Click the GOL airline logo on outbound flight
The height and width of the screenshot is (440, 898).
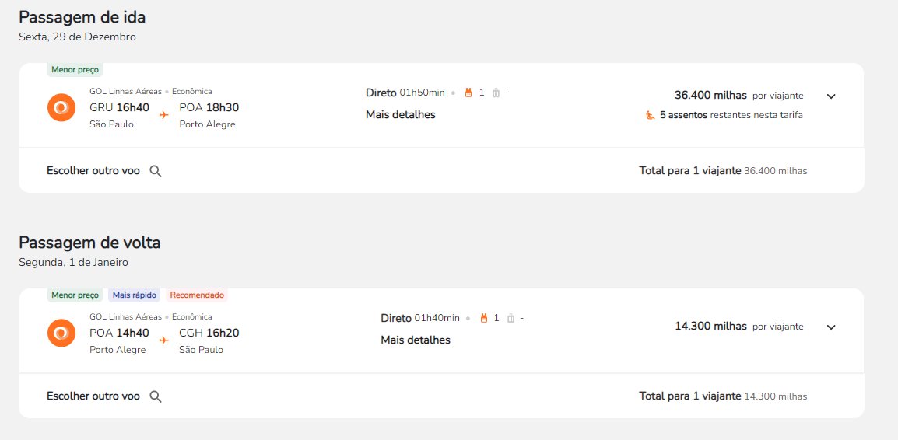click(61, 107)
